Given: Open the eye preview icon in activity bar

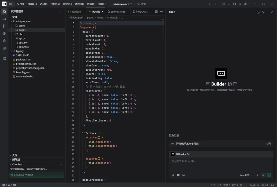Looking at the screenshot, I should [4, 33].
